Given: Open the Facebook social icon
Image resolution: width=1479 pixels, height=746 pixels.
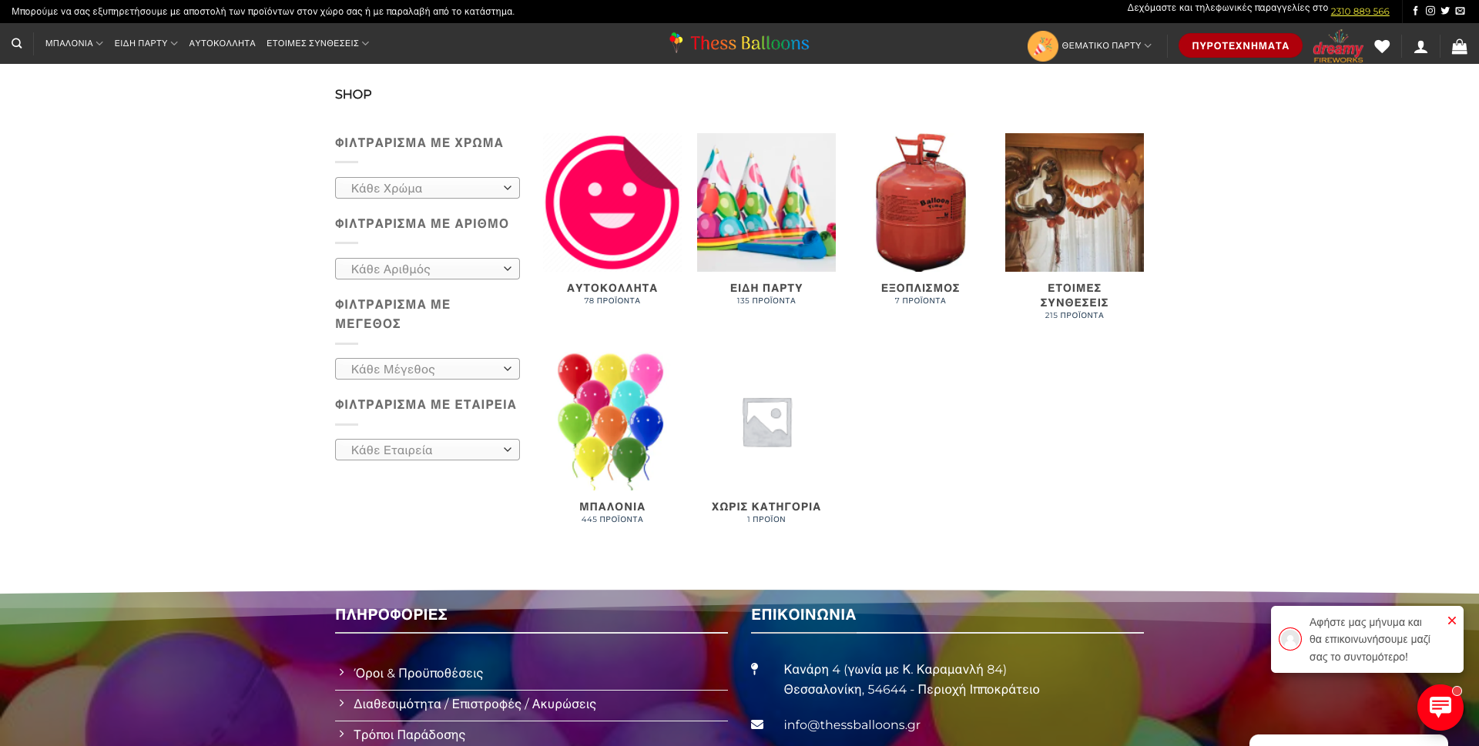Looking at the screenshot, I should click(1415, 11).
